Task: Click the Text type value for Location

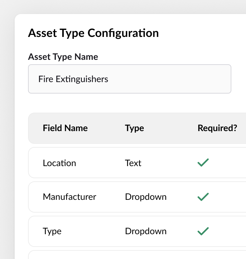Action: (x=133, y=163)
